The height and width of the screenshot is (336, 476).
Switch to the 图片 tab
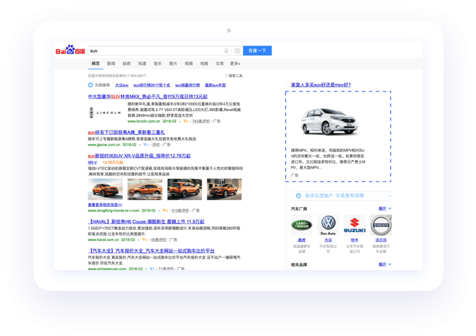click(x=173, y=63)
